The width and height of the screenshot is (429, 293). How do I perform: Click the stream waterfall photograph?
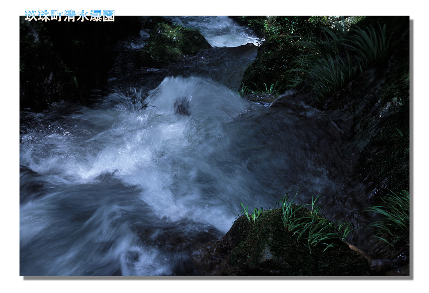[x=214, y=146]
